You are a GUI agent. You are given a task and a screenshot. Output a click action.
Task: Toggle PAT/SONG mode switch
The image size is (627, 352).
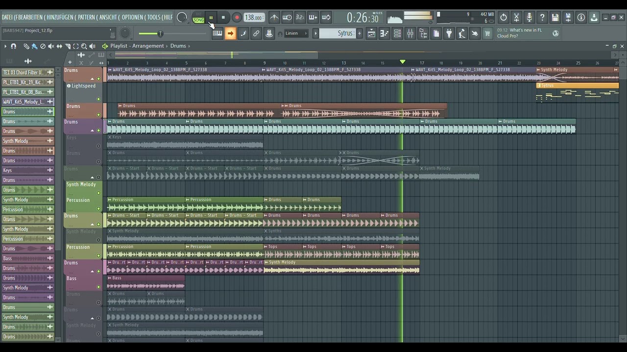[198, 18]
